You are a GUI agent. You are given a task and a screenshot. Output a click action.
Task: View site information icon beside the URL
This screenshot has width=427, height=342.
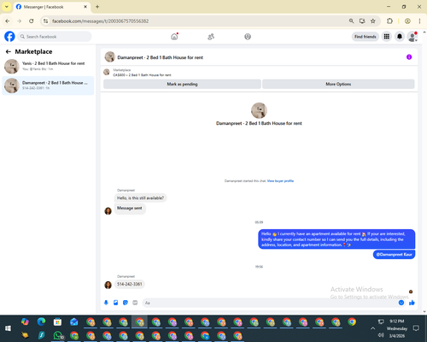click(45, 21)
